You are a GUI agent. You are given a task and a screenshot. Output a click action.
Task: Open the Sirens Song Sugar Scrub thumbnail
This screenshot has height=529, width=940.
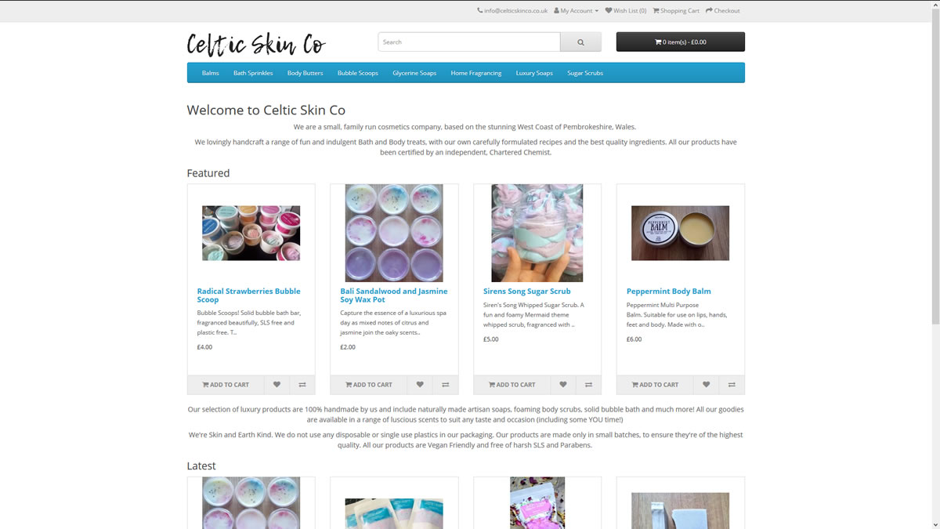tap(537, 233)
